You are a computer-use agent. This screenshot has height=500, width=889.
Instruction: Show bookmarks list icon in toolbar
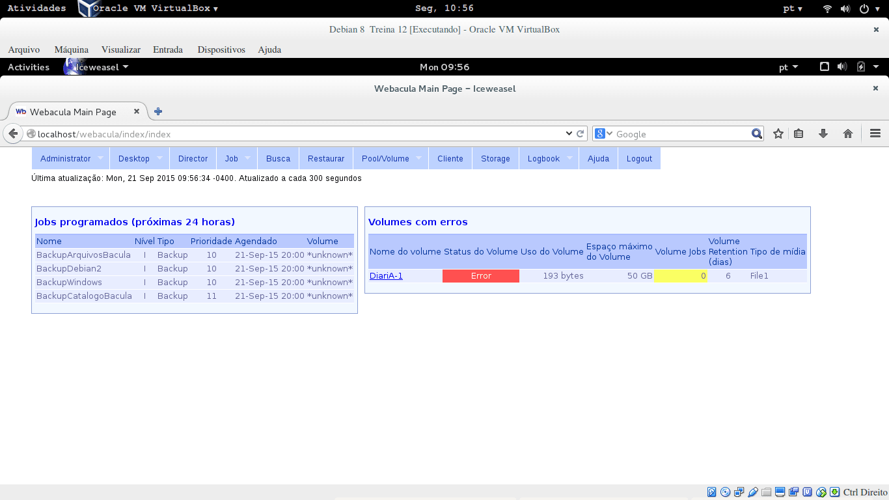(x=799, y=133)
